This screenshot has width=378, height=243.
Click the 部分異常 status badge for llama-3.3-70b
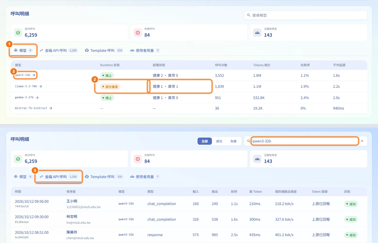pyautogui.click(x=110, y=87)
